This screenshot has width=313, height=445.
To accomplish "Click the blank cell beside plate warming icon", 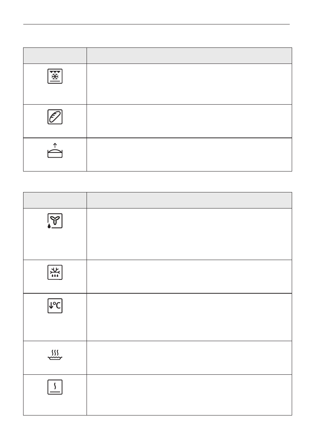I will (189, 395).
